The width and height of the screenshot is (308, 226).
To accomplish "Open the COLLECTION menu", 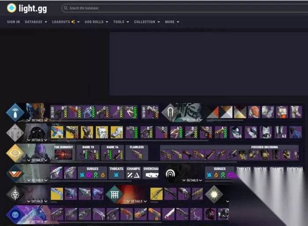I will 147,22.
